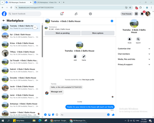Viewport: 154px width, 123px height.
Task: Show hidden system tray icons
Action: [125, 121]
